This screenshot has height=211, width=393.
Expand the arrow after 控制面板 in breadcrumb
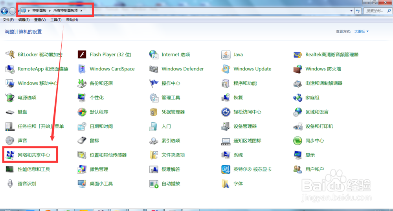pyautogui.click(x=50, y=11)
